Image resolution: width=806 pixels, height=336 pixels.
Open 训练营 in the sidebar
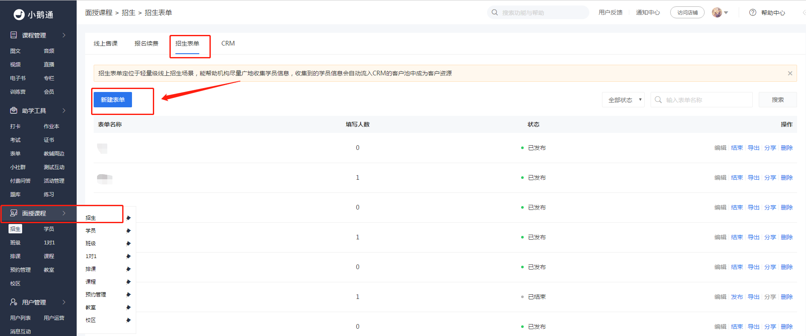18,92
